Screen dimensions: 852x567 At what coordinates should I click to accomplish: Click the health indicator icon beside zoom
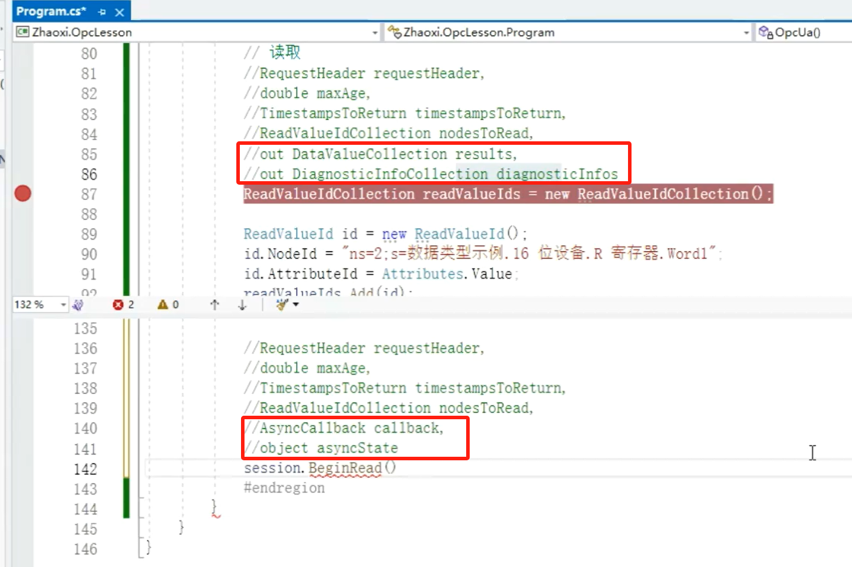[78, 304]
